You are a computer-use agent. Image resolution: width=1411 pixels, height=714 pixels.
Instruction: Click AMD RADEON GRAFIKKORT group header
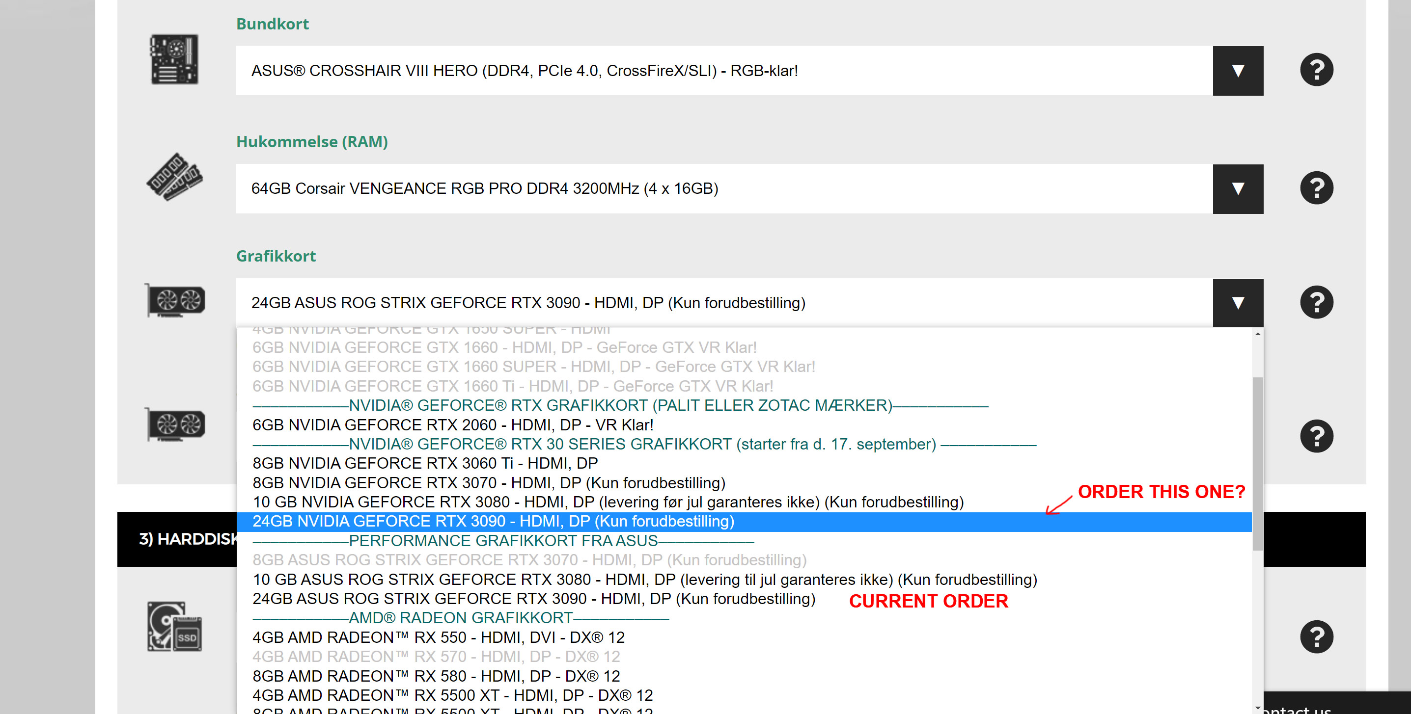pyautogui.click(x=745, y=618)
